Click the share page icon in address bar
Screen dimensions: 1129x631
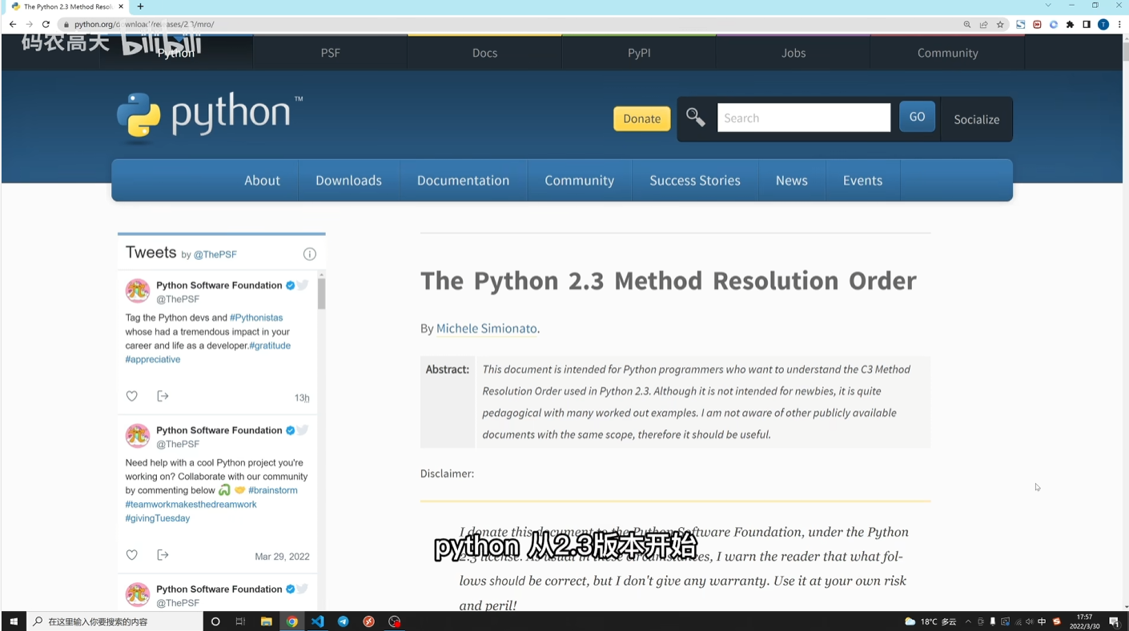983,25
